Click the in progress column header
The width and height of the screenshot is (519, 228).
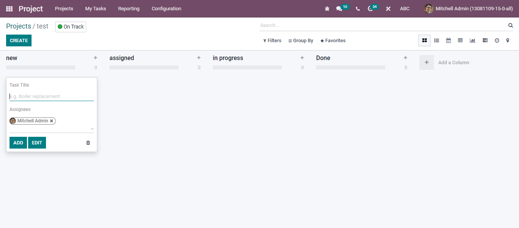click(228, 58)
